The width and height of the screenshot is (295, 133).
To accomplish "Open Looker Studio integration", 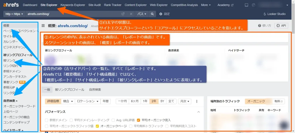I will point(275,14).
